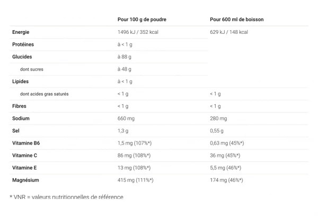Select the Sel row label
The height and width of the screenshot is (216, 318).
16,131
